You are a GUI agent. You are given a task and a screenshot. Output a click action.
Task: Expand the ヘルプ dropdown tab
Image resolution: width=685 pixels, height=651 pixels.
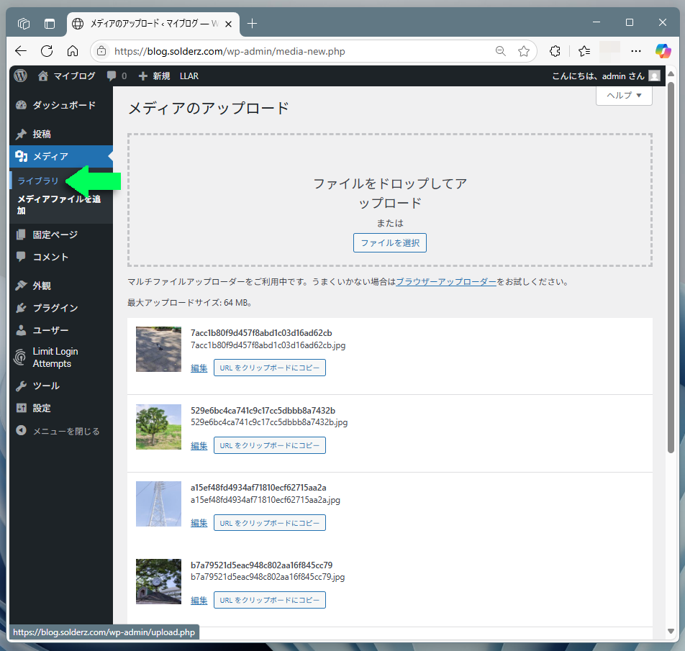point(623,95)
